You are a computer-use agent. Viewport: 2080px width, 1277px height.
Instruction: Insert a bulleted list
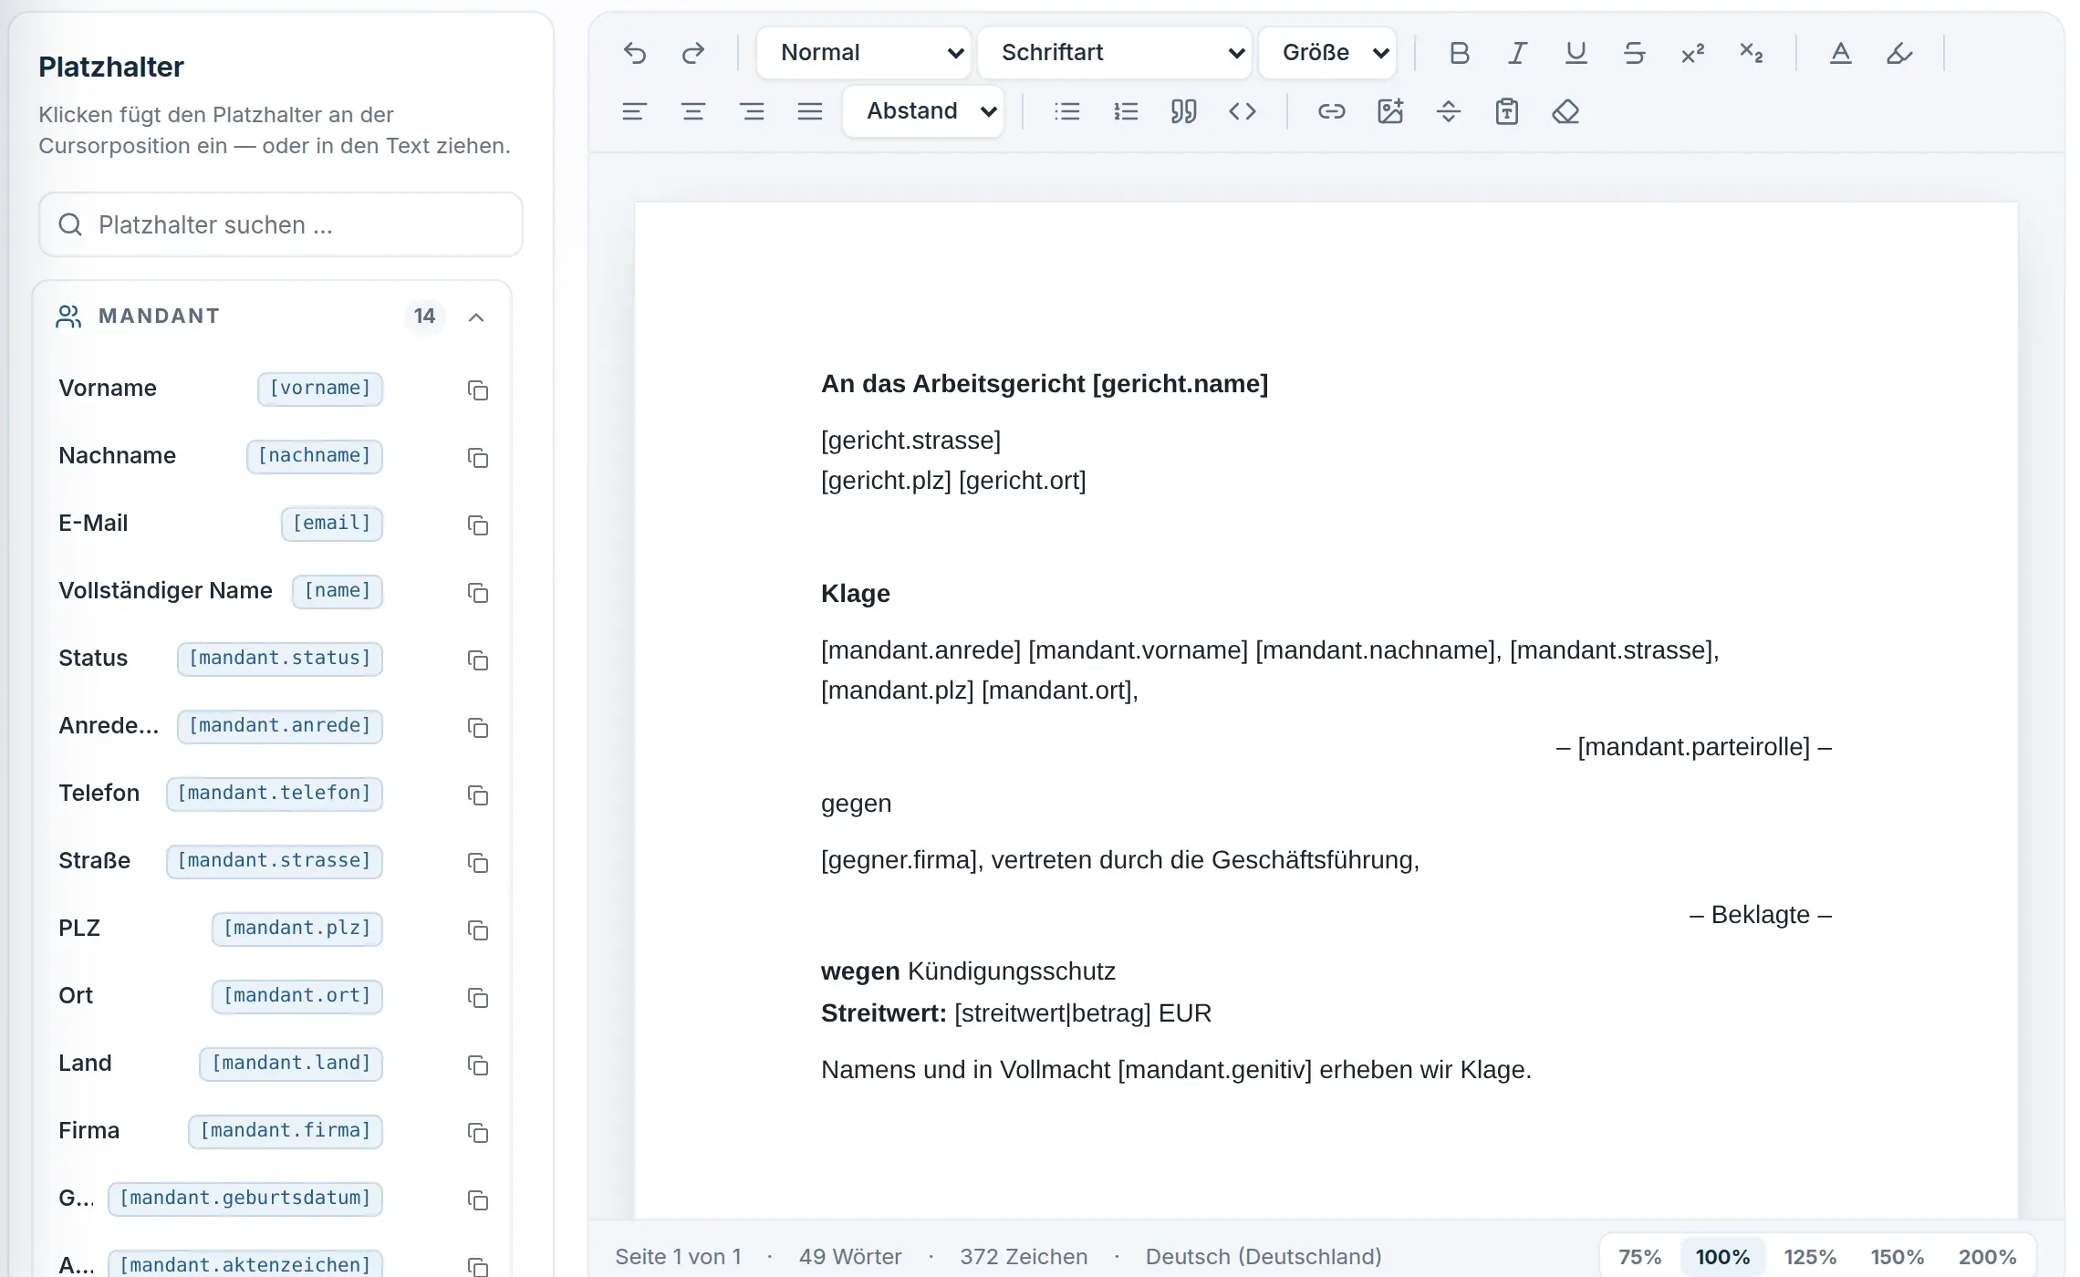[x=1067, y=111]
